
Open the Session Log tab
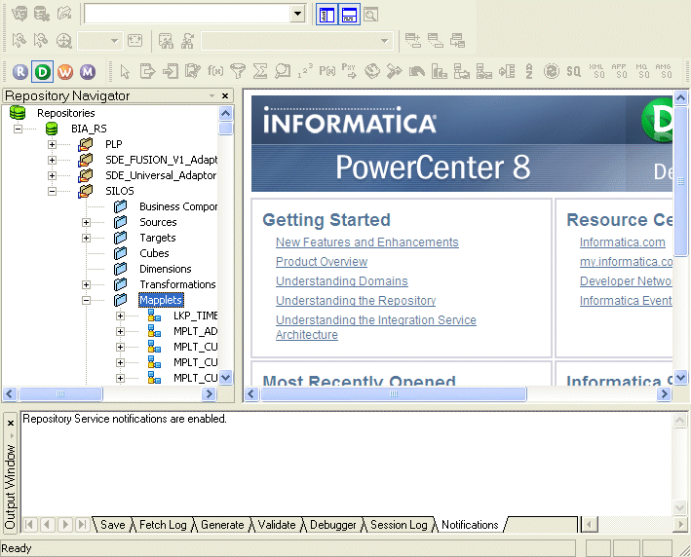click(x=399, y=525)
